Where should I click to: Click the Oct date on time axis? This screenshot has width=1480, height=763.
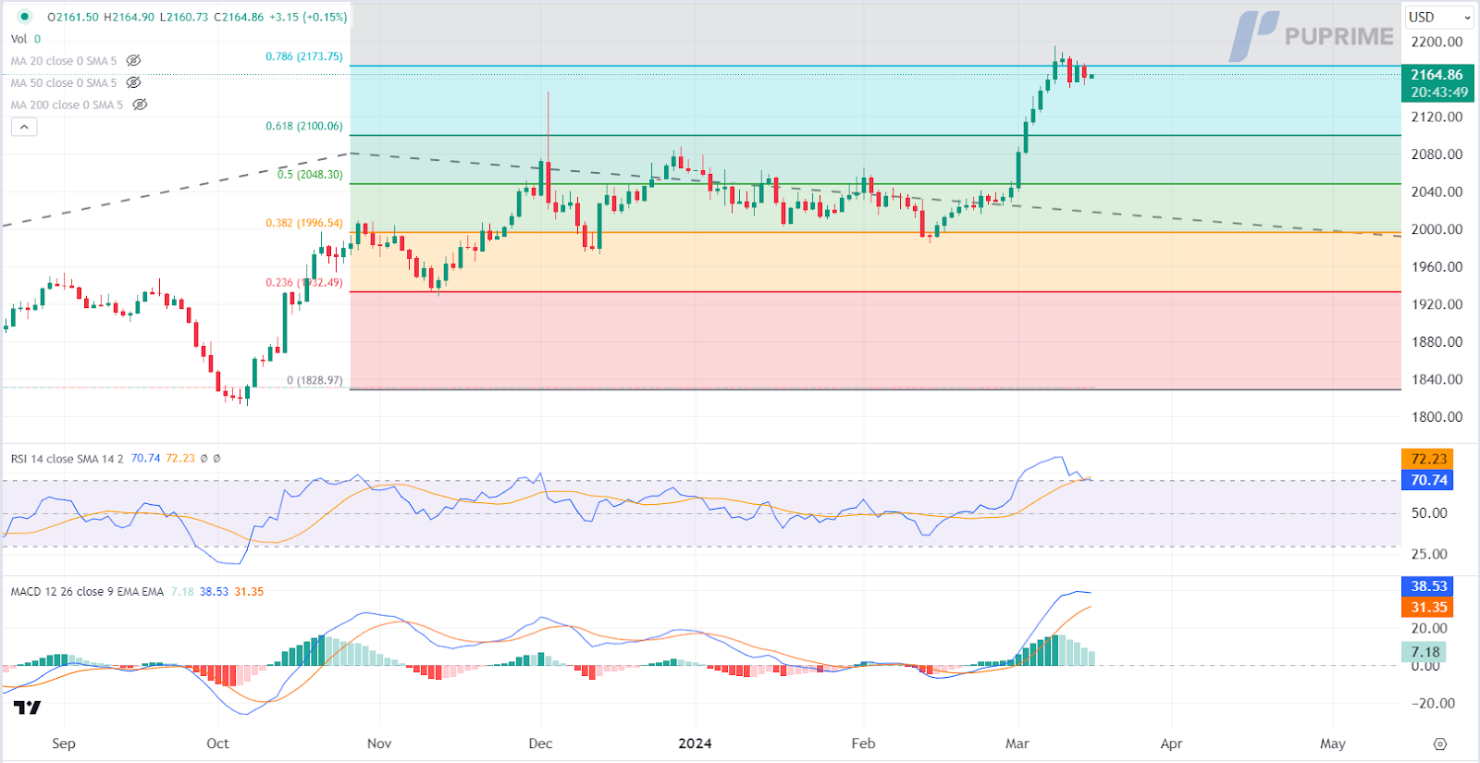217,744
